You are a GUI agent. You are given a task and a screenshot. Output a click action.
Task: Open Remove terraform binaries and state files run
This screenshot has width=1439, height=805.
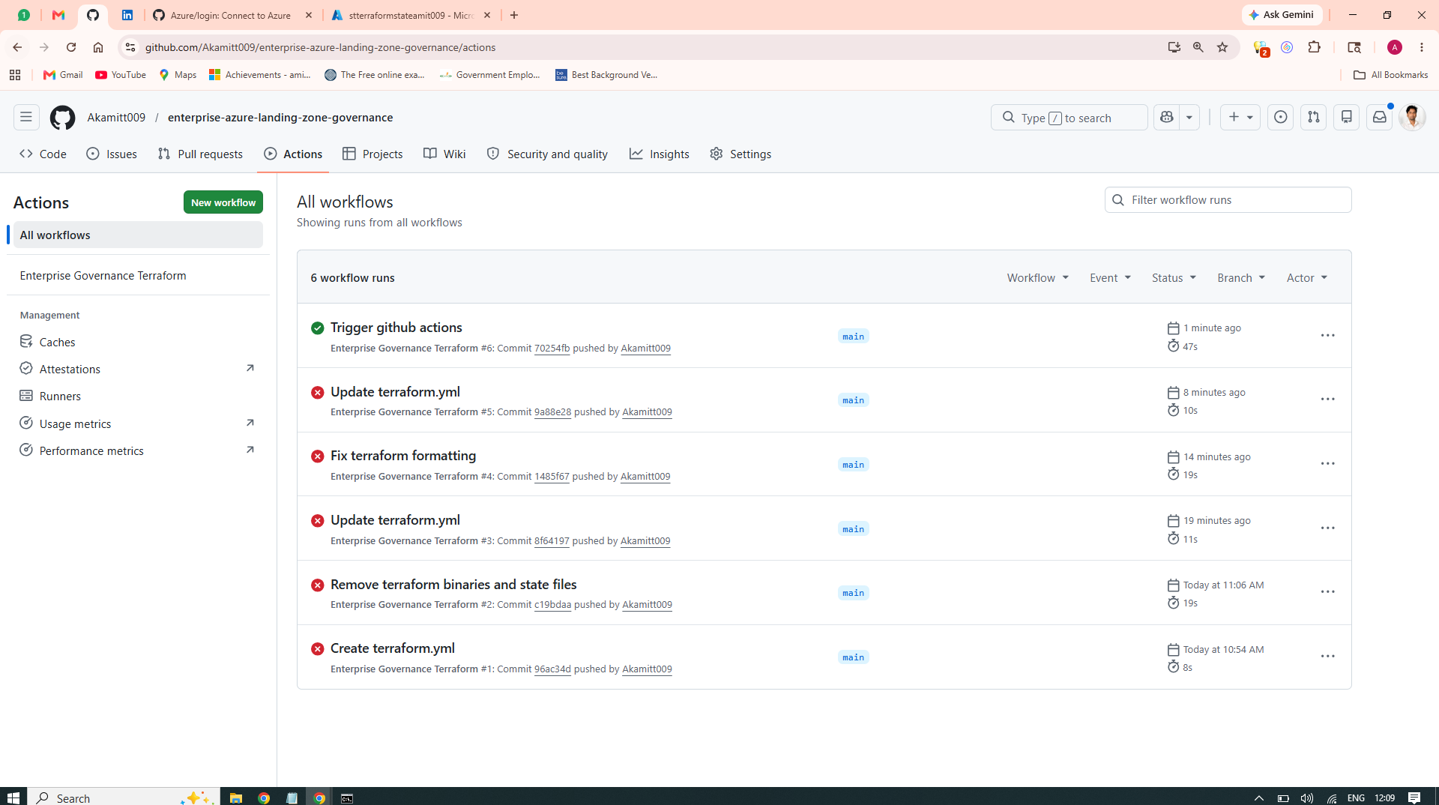coord(453,585)
